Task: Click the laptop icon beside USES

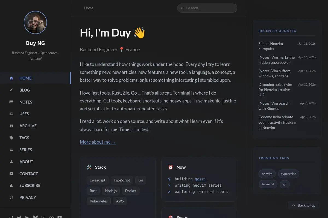Action: tap(11, 114)
